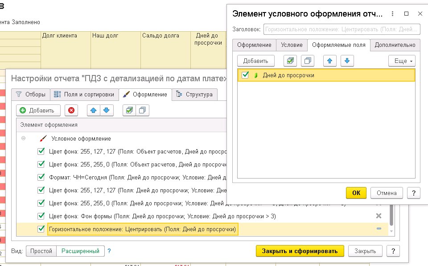Screen dimensions: 428x266
Task: Open the Еще dropdown menu
Action: [402, 61]
